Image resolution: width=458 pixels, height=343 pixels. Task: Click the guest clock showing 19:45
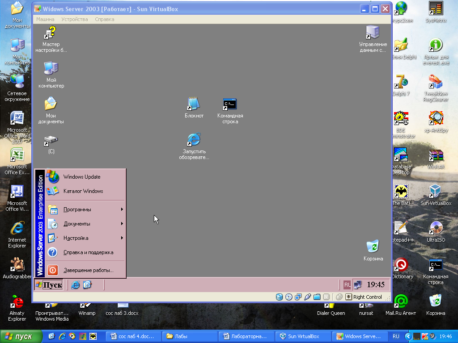coord(376,284)
